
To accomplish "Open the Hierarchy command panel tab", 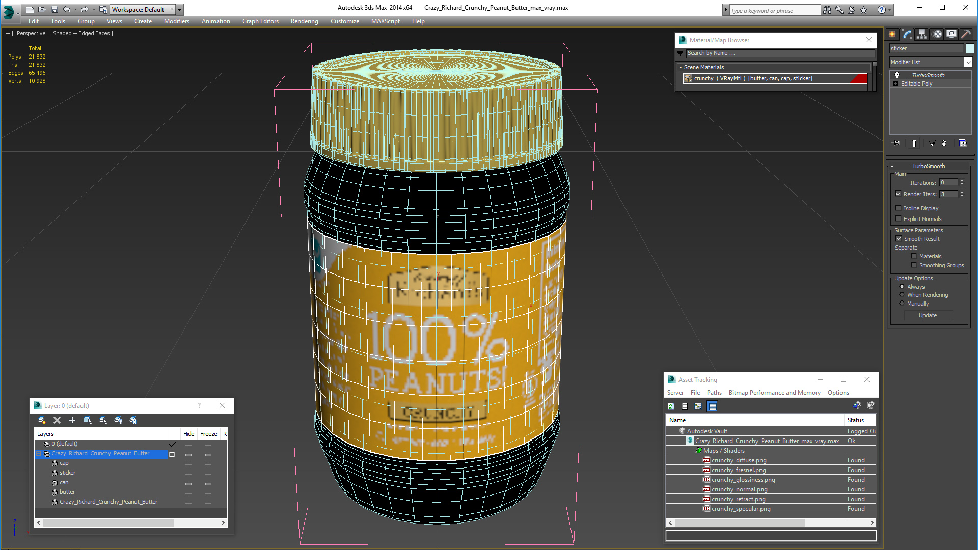I will coord(922,34).
